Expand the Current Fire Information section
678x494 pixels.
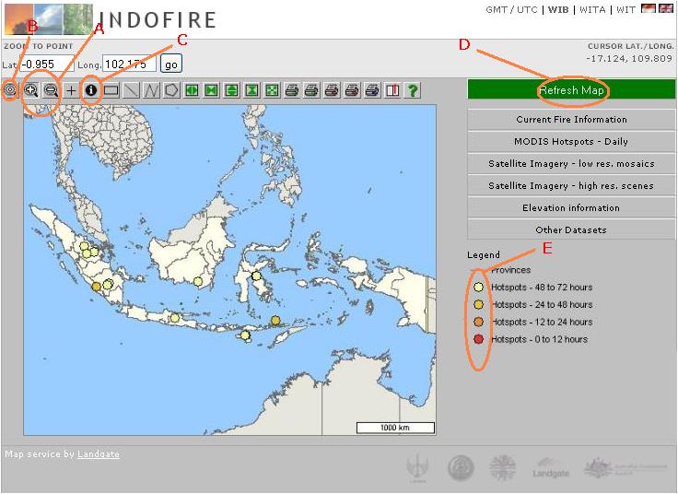(571, 120)
